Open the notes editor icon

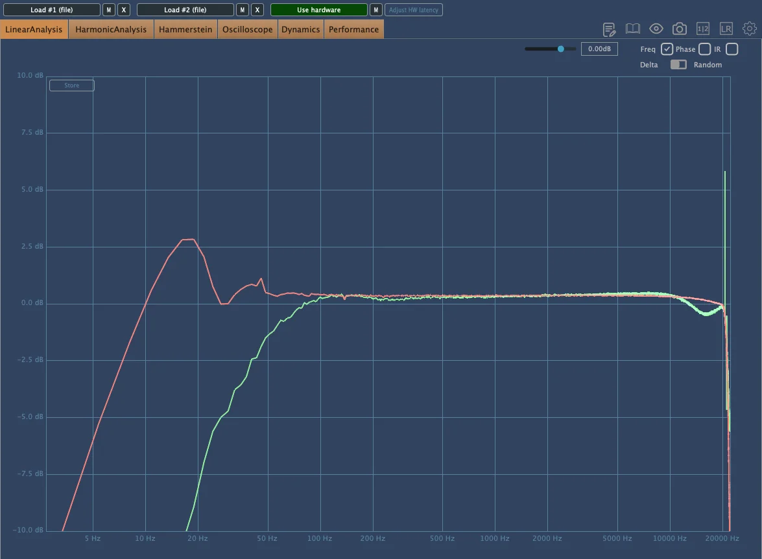(x=609, y=29)
